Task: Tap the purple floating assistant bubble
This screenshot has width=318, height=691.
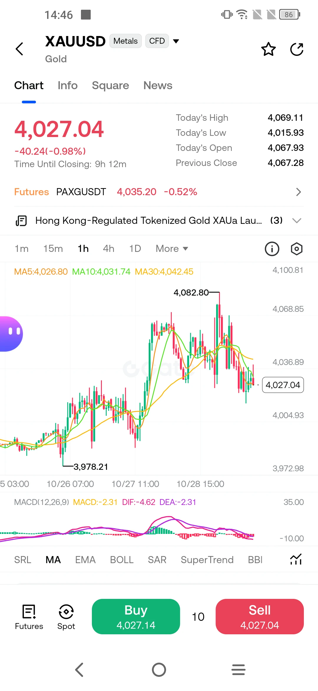Action: [x=11, y=334]
